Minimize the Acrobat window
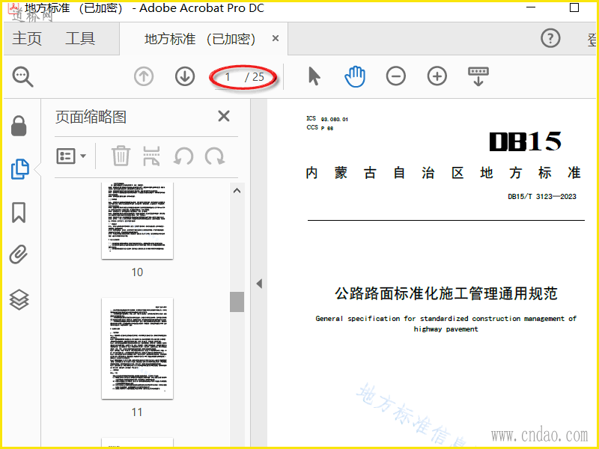The image size is (599, 449). pos(531,7)
